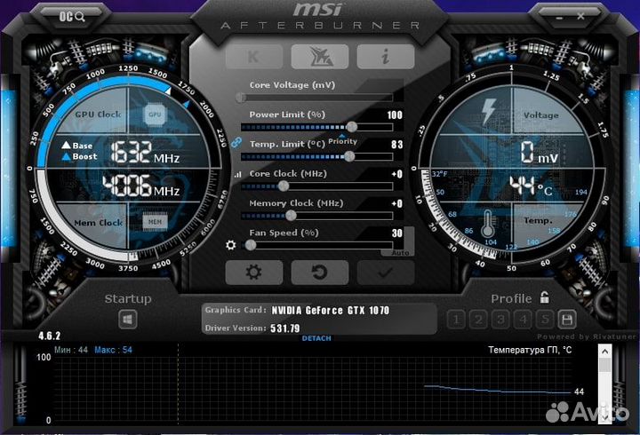The width and height of the screenshot is (640, 435).
Task: Click the profile lock icon
Action: tap(545, 297)
